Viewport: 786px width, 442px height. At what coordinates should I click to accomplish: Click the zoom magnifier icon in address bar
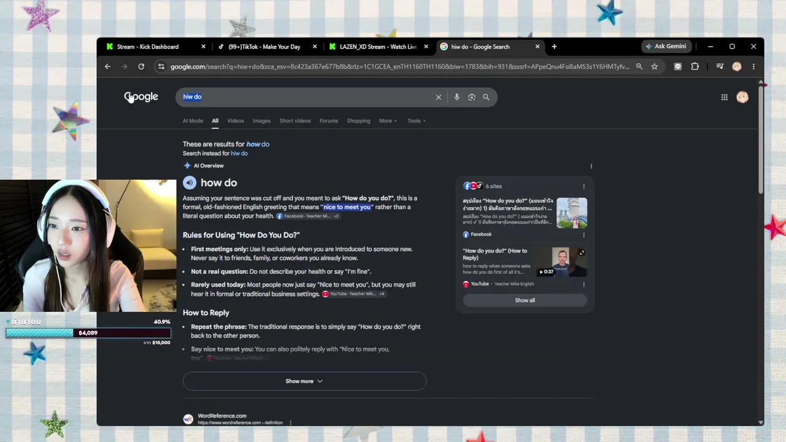[639, 66]
